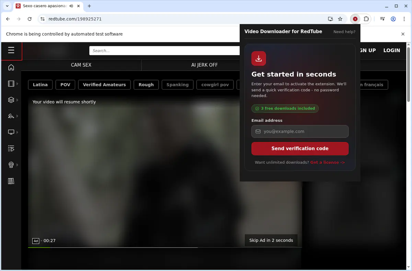The image size is (412, 271).
Task: Select the cowgirl pov tag
Action: click(x=215, y=85)
